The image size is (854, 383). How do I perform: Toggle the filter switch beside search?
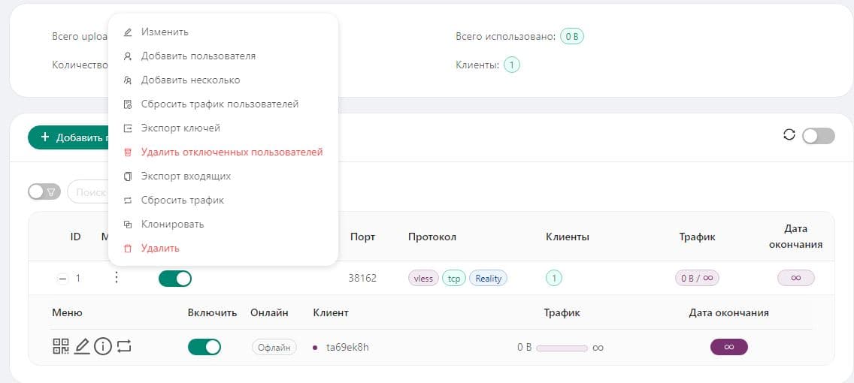44,192
